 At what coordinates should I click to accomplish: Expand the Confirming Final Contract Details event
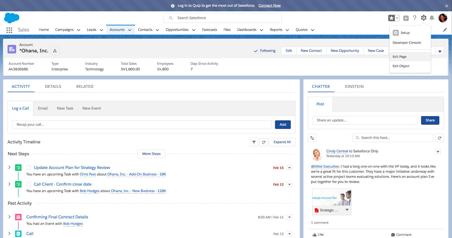pos(9,217)
